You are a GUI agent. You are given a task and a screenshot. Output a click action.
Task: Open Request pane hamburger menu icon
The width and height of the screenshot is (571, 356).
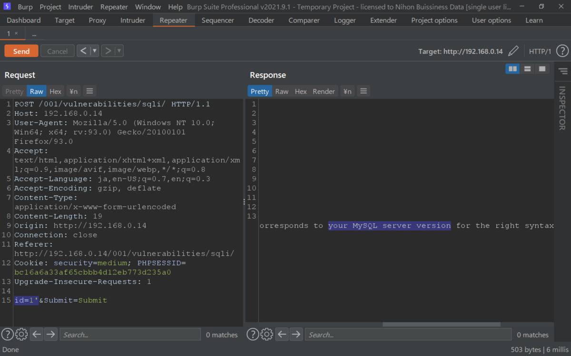click(89, 91)
